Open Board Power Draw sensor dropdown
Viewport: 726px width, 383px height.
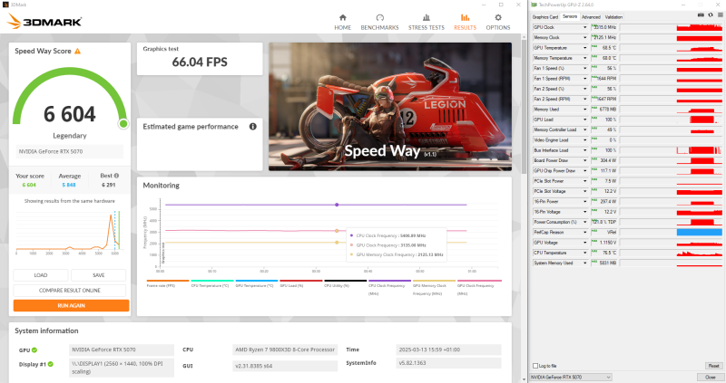(584, 160)
